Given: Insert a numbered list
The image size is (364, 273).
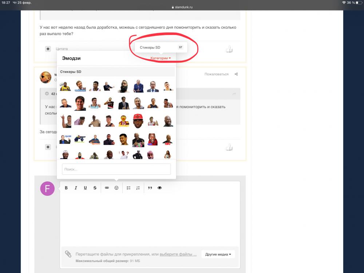Looking at the screenshot, I should click(138, 188).
